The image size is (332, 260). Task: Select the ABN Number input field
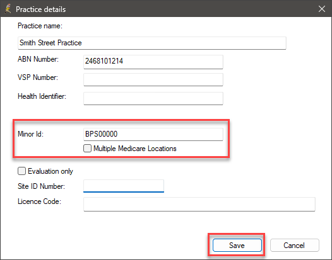pyautogui.click(x=153, y=62)
